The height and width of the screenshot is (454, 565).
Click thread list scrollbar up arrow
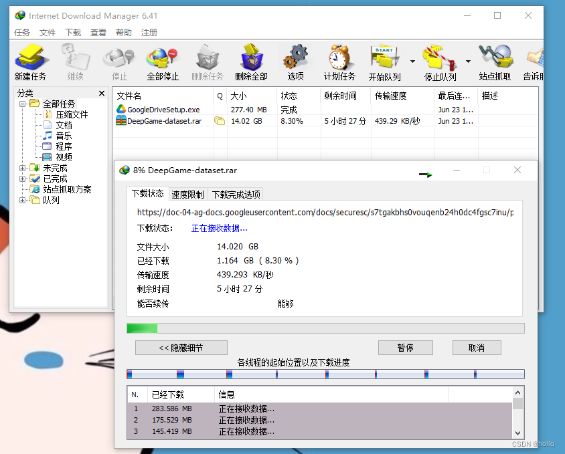click(517, 392)
